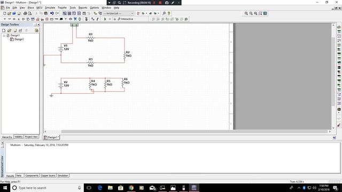Screen dimensions: 342x192
Task: Place a source from components toolbar
Action: coord(5,19)
